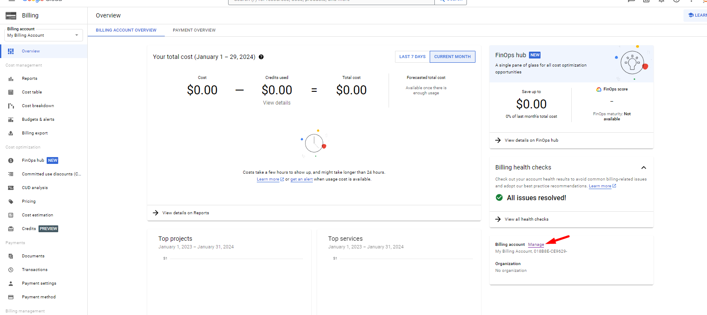This screenshot has width=707, height=315.
Task: Click the green check icon for resolved issues
Action: (x=499, y=198)
